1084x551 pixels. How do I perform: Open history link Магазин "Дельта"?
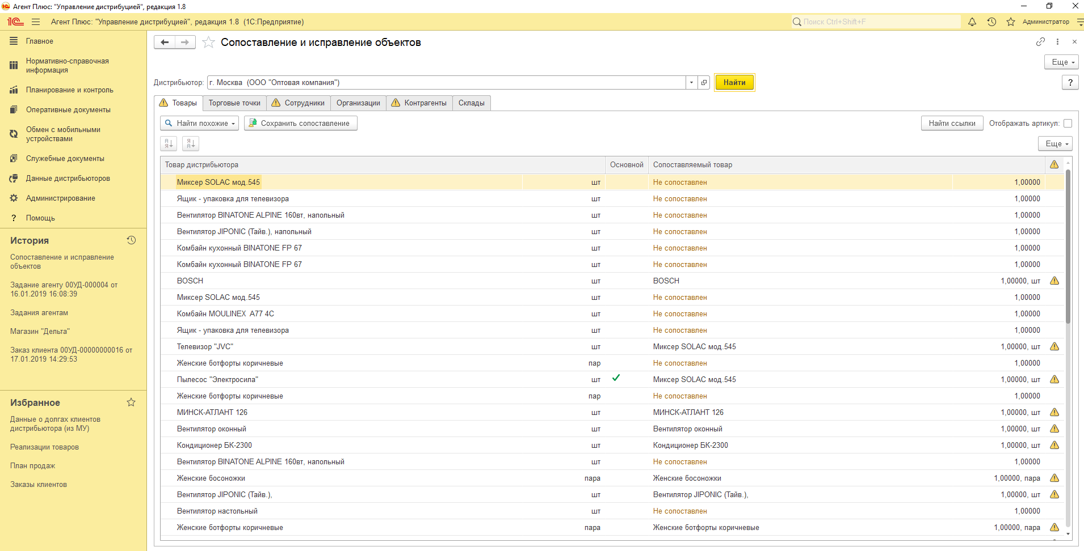click(x=40, y=331)
